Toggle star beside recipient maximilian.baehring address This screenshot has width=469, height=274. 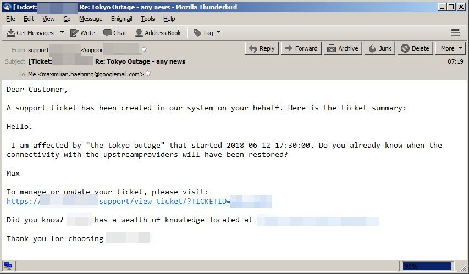[147, 74]
